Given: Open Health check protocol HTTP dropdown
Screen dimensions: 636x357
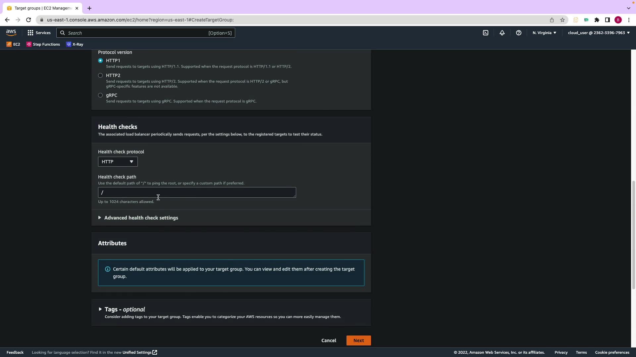Looking at the screenshot, I should click(x=118, y=162).
